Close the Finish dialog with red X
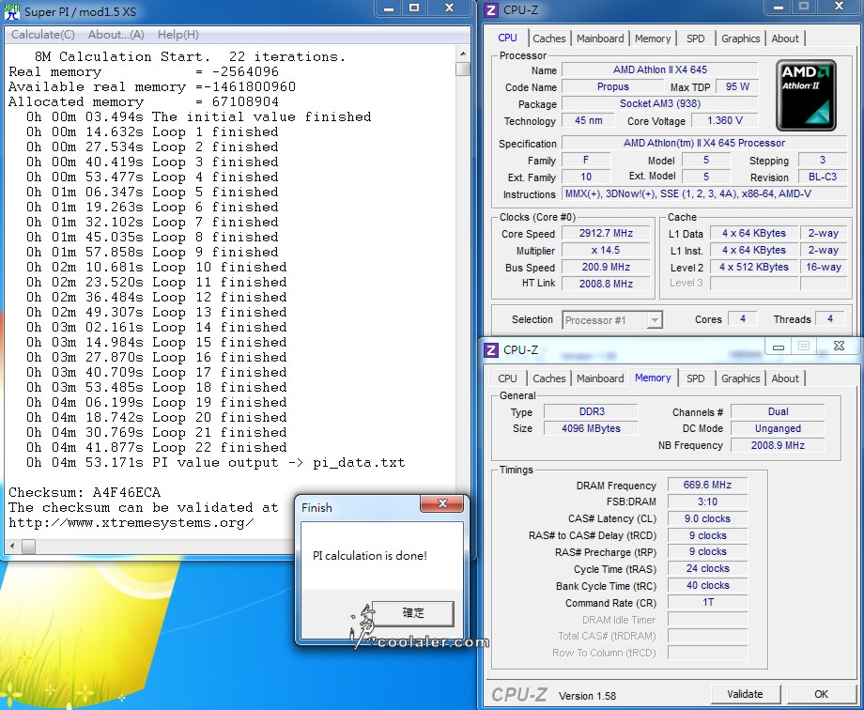864x710 pixels. [442, 503]
